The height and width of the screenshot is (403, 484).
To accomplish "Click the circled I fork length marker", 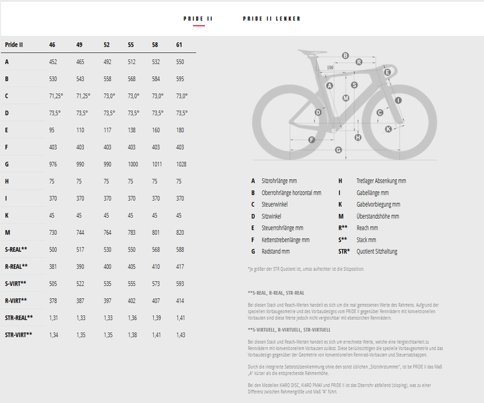I will 398,100.
